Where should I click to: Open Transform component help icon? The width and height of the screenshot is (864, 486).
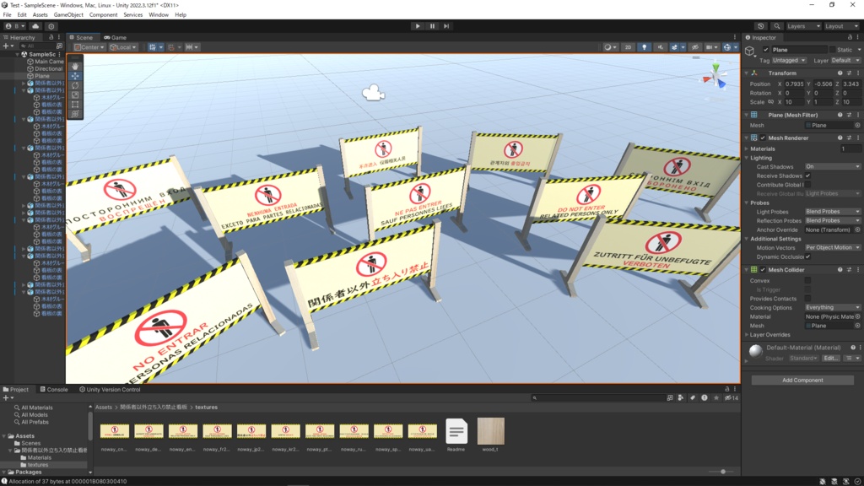840,73
